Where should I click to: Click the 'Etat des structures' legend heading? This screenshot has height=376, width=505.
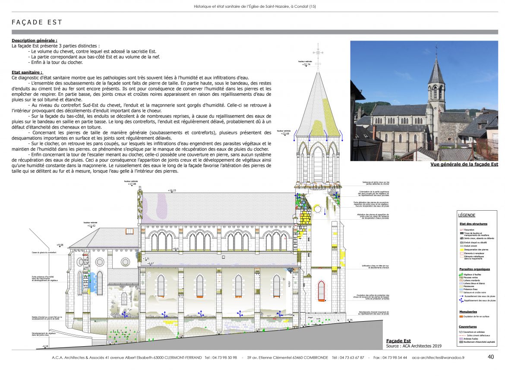pos(473,224)
